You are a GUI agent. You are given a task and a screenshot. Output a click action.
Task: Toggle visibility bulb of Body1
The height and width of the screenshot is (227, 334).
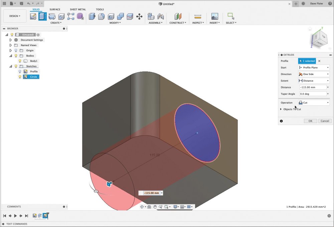pos(20,61)
